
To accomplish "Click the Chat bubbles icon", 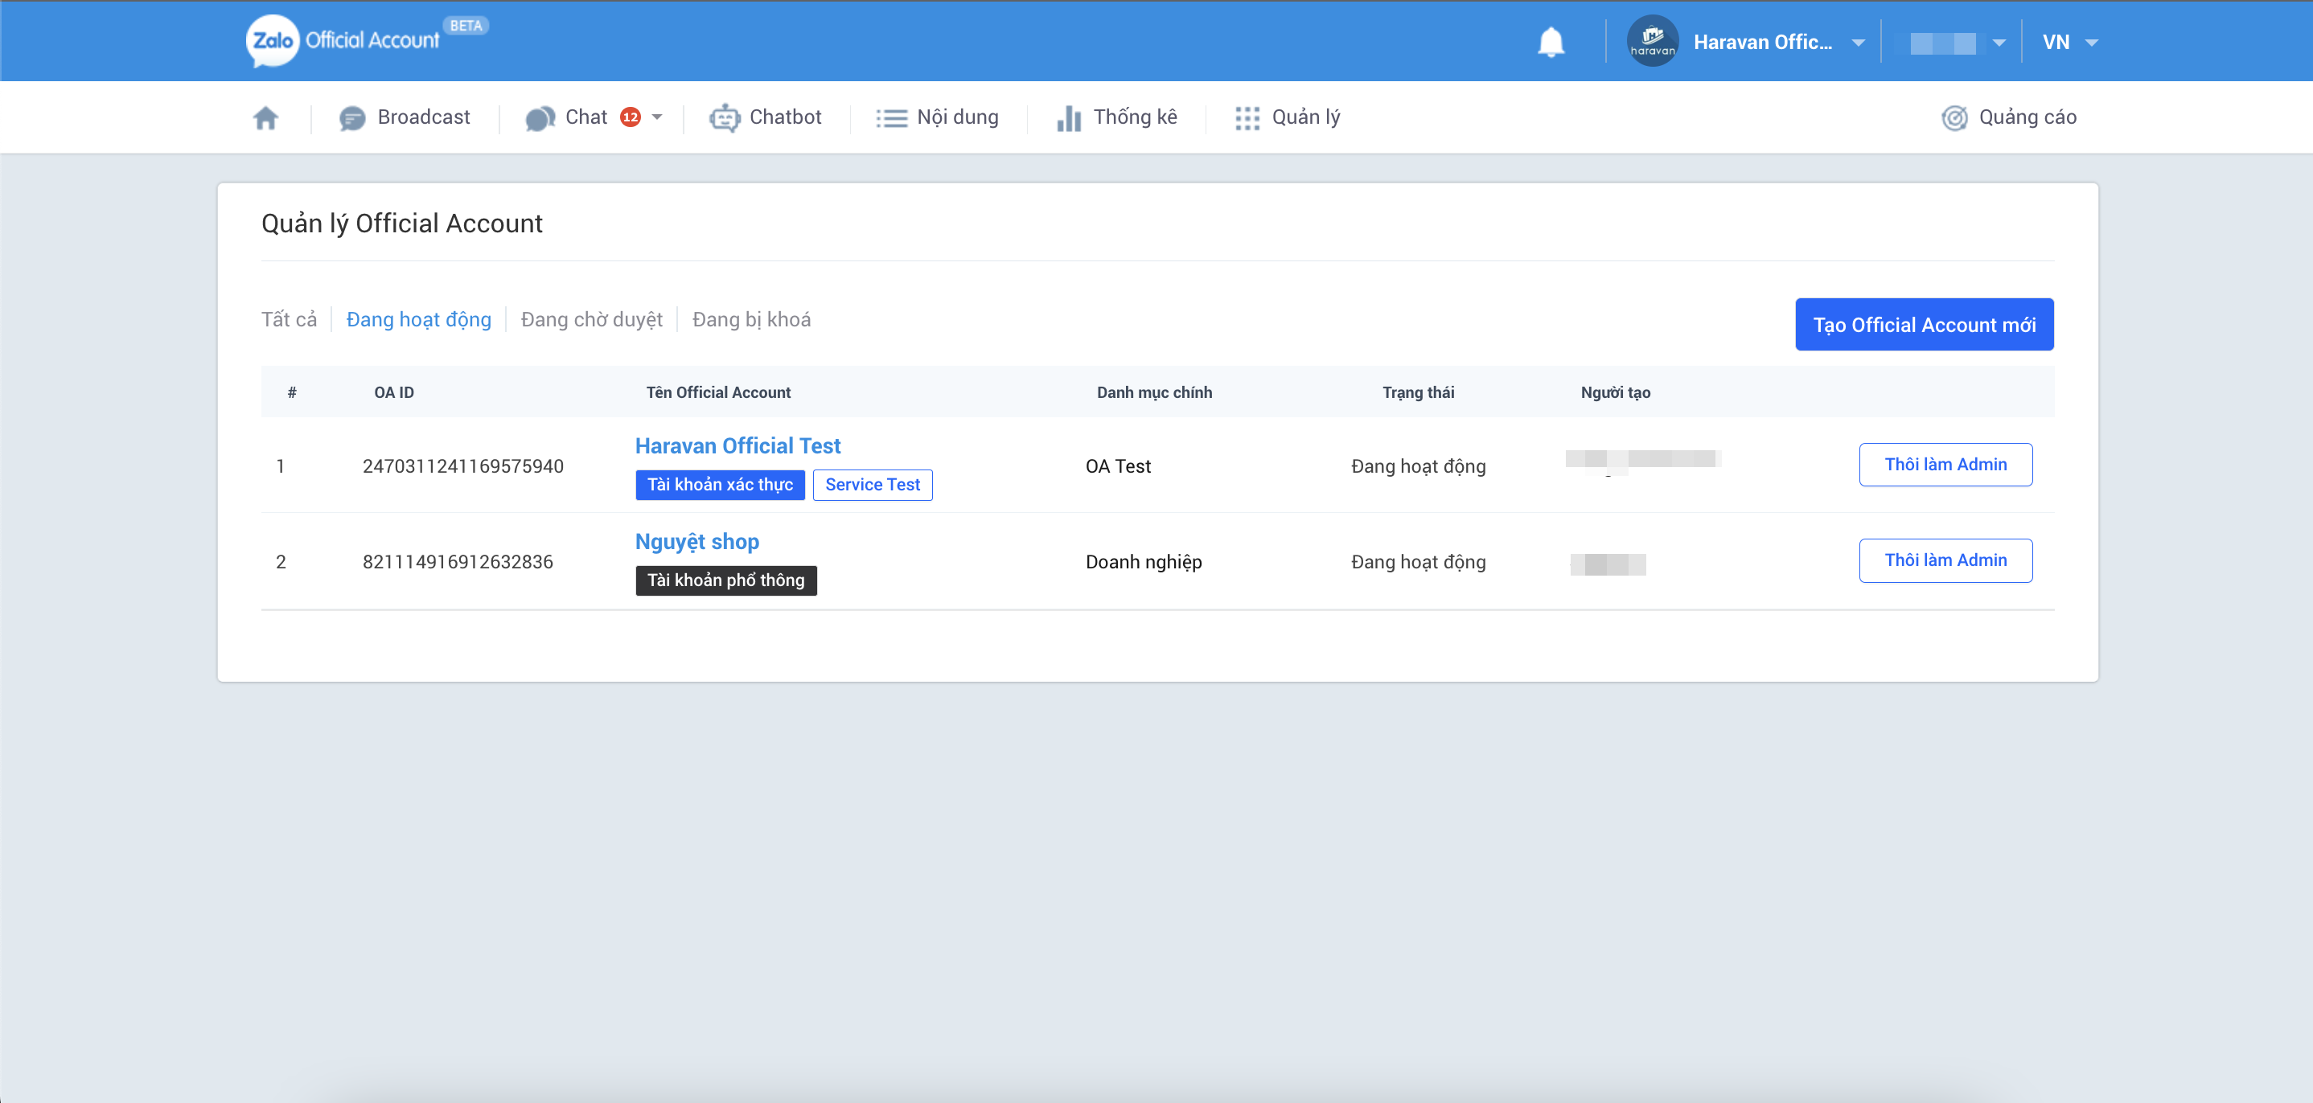I will pyautogui.click(x=540, y=118).
